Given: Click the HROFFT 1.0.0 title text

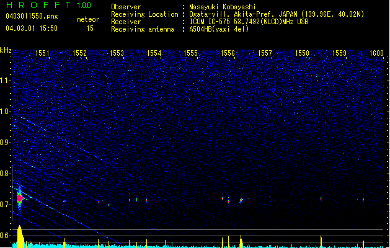Looking at the screenshot, I should coord(49,5).
